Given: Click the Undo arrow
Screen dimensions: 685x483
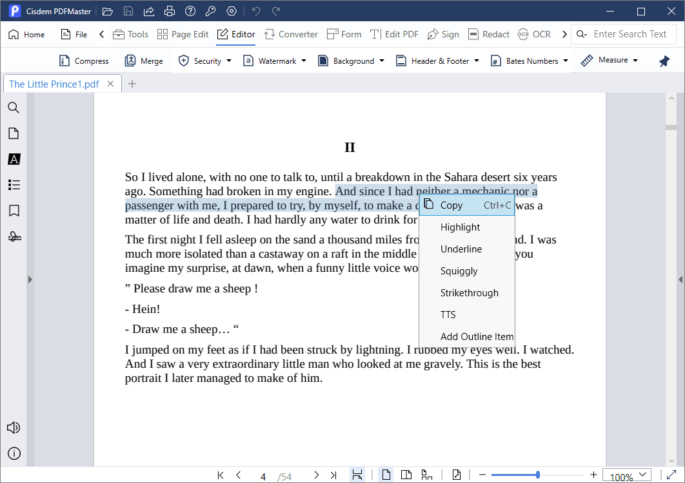Looking at the screenshot, I should pos(256,12).
